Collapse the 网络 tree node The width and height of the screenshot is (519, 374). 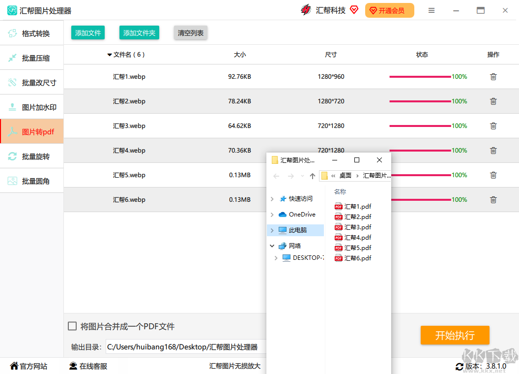pos(272,246)
